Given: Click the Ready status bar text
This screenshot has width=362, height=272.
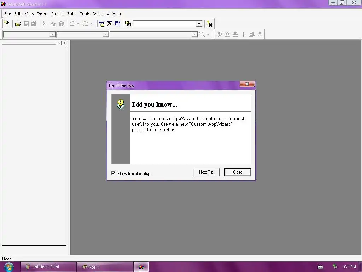Looking at the screenshot, I should (8, 259).
